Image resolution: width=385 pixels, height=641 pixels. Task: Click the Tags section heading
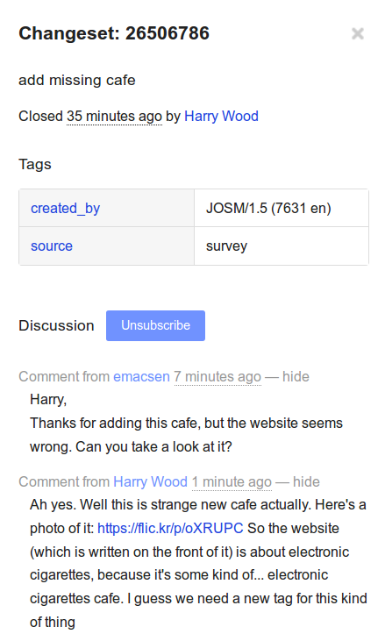point(35,164)
